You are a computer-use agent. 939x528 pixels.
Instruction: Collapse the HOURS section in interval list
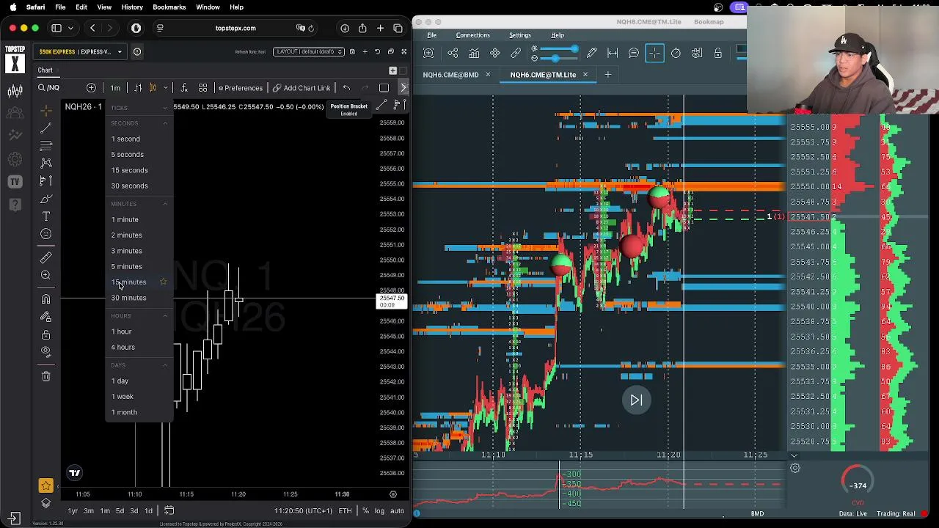point(165,316)
